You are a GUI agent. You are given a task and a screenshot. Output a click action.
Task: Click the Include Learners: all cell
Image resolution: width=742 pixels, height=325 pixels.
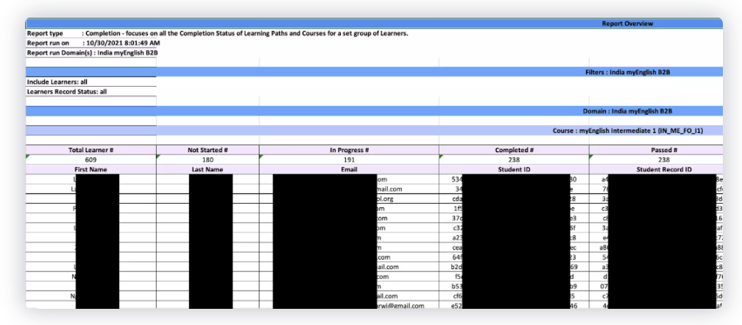57,82
